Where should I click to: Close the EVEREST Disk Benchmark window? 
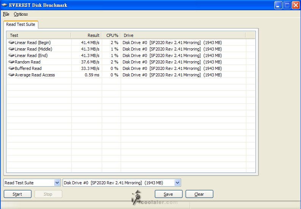296,5
